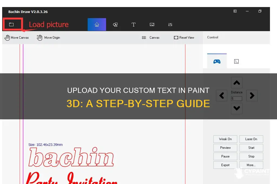Click the Weak On button
Image resolution: width=277 pixels, height=184 pixels.
pyautogui.click(x=225, y=139)
